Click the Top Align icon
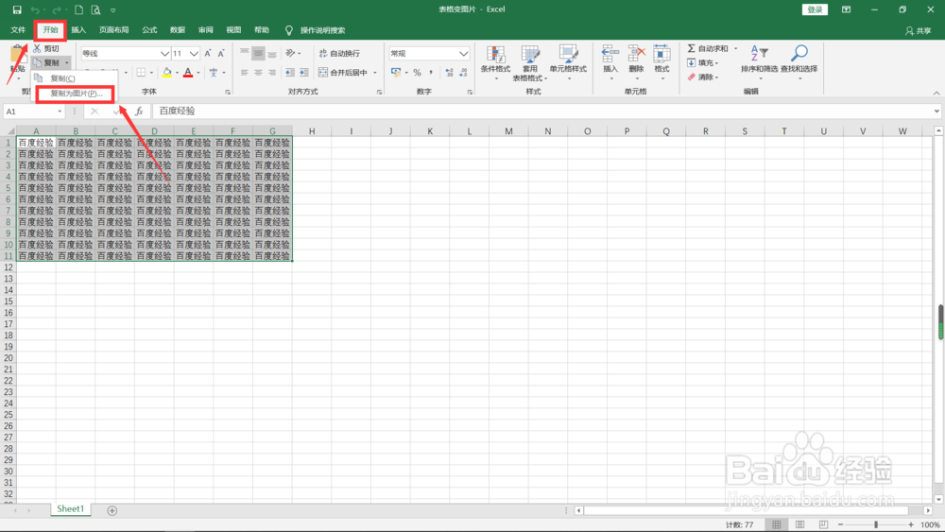945x532 pixels. (244, 53)
